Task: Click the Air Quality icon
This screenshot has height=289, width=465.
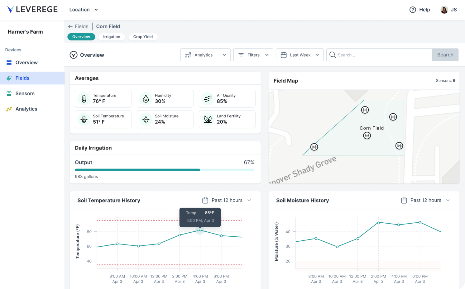Action: [208, 99]
